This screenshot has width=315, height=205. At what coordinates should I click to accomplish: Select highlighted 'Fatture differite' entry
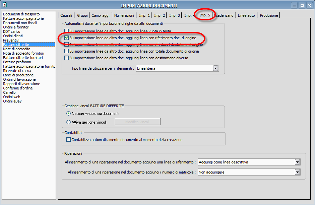[x=29, y=45]
